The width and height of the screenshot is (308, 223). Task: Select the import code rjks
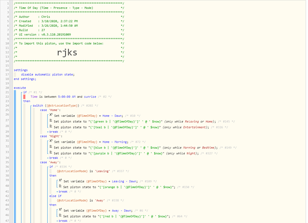point(67,53)
